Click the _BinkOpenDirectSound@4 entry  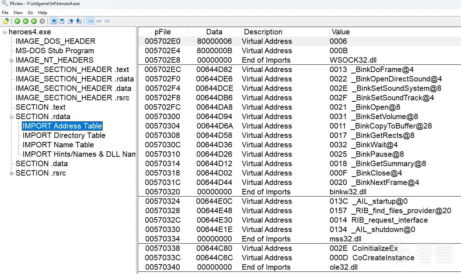pyautogui.click(x=397, y=79)
